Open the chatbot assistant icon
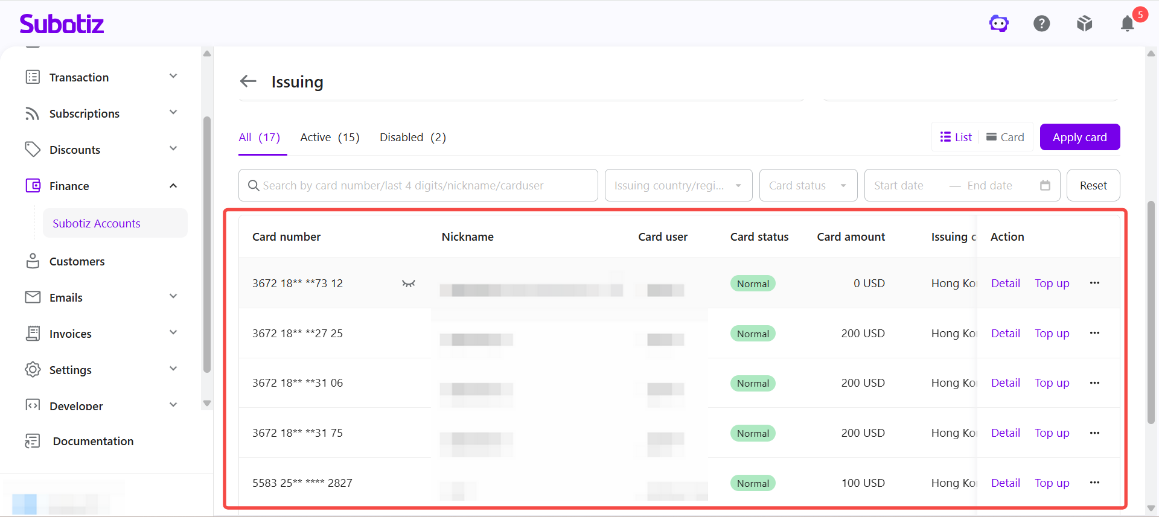Viewport: 1159px width, 517px height. click(999, 24)
